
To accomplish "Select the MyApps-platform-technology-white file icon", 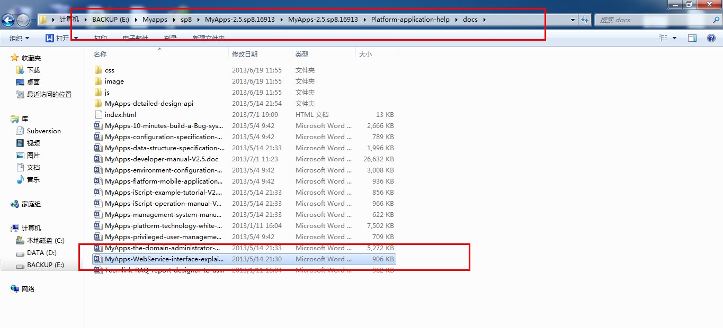I will 98,225.
